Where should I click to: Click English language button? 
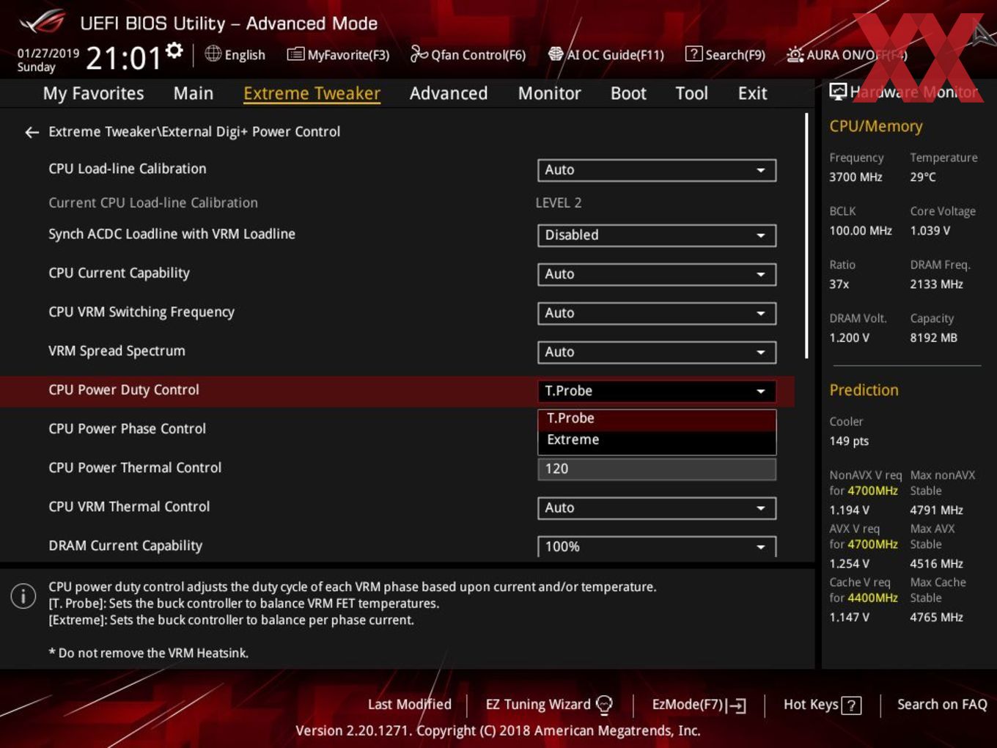point(235,54)
